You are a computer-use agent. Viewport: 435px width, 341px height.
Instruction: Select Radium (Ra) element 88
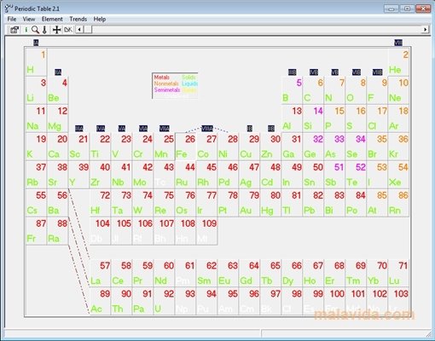point(57,231)
